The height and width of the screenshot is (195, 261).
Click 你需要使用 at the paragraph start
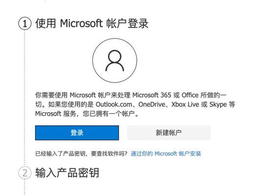[x=51, y=95]
